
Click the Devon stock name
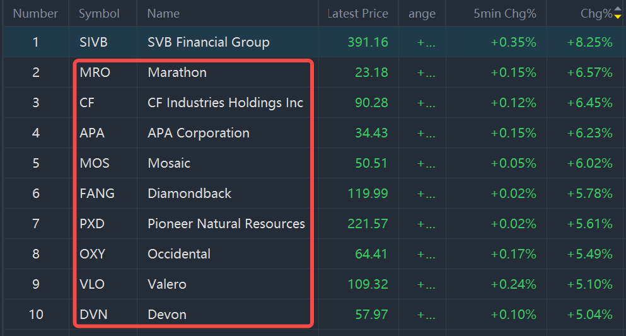coord(167,315)
